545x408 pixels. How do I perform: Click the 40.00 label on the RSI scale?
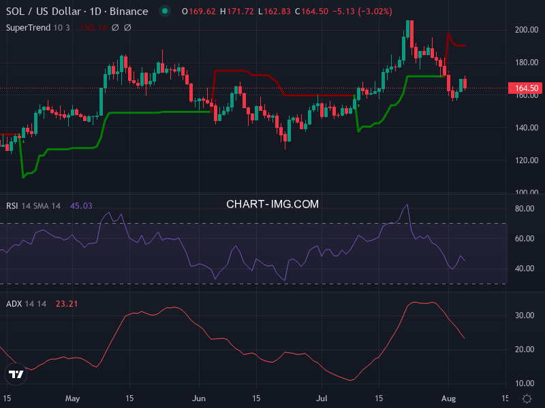pyautogui.click(x=525, y=269)
